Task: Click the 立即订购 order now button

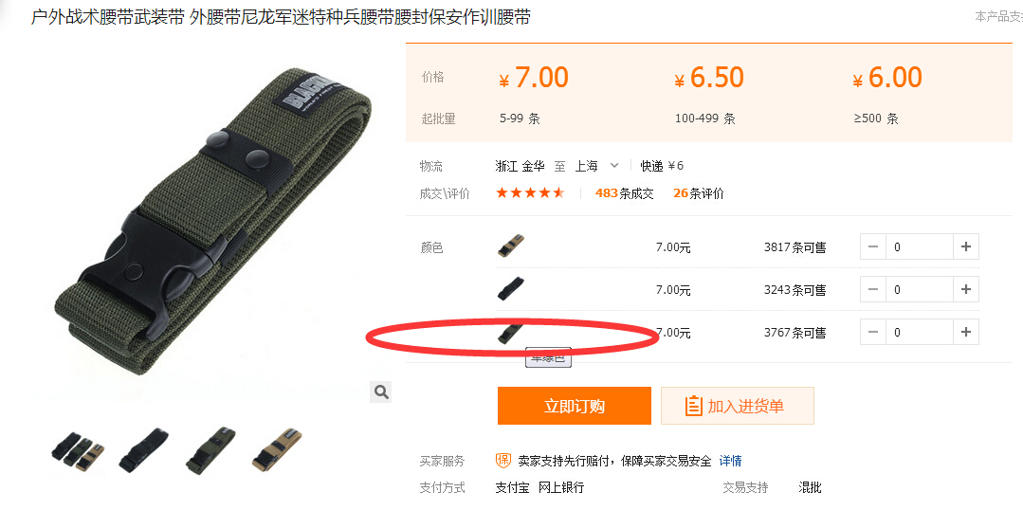Action: 575,406
